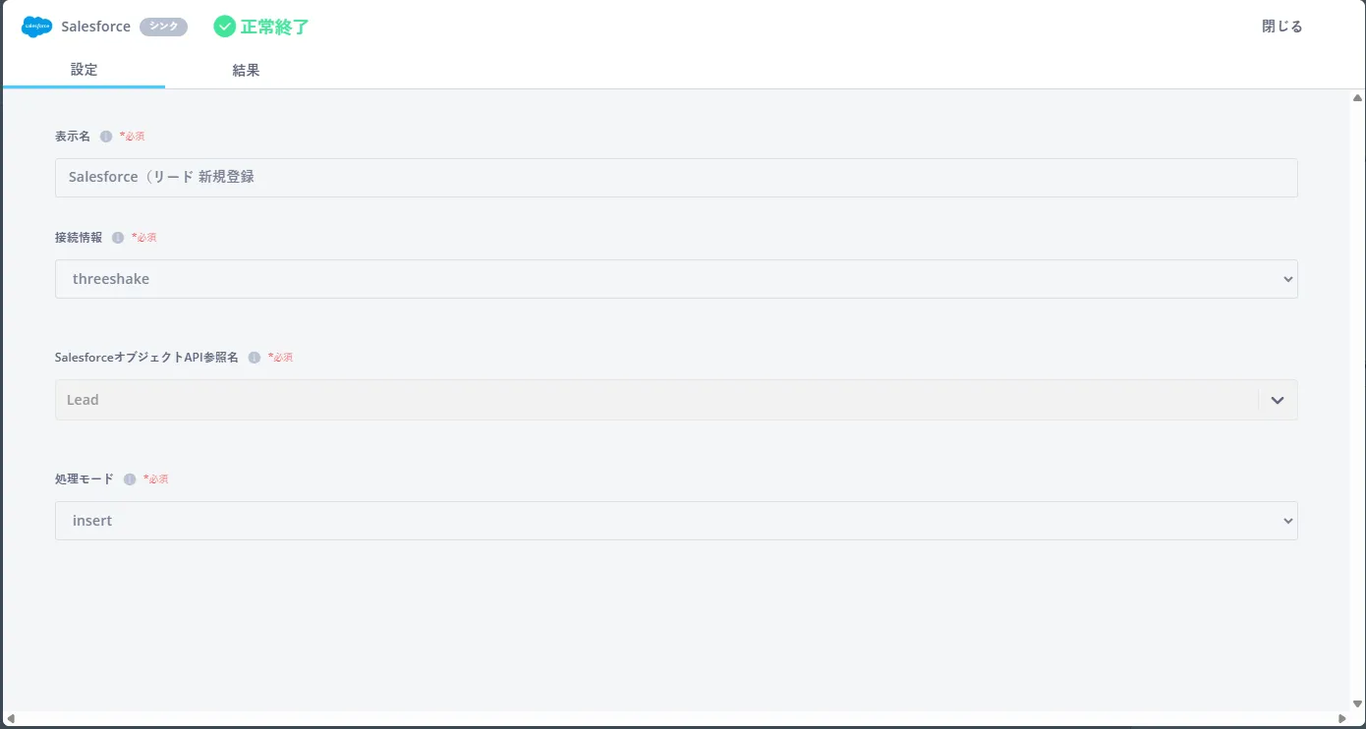1366x729 pixels.
Task: Click the 正常終了 status text
Action: tap(275, 28)
